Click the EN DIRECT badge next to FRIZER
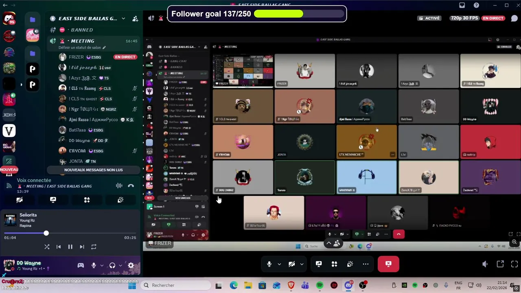521x293 pixels. click(125, 57)
